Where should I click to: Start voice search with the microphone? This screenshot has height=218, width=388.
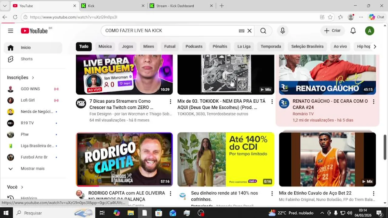coord(283,31)
